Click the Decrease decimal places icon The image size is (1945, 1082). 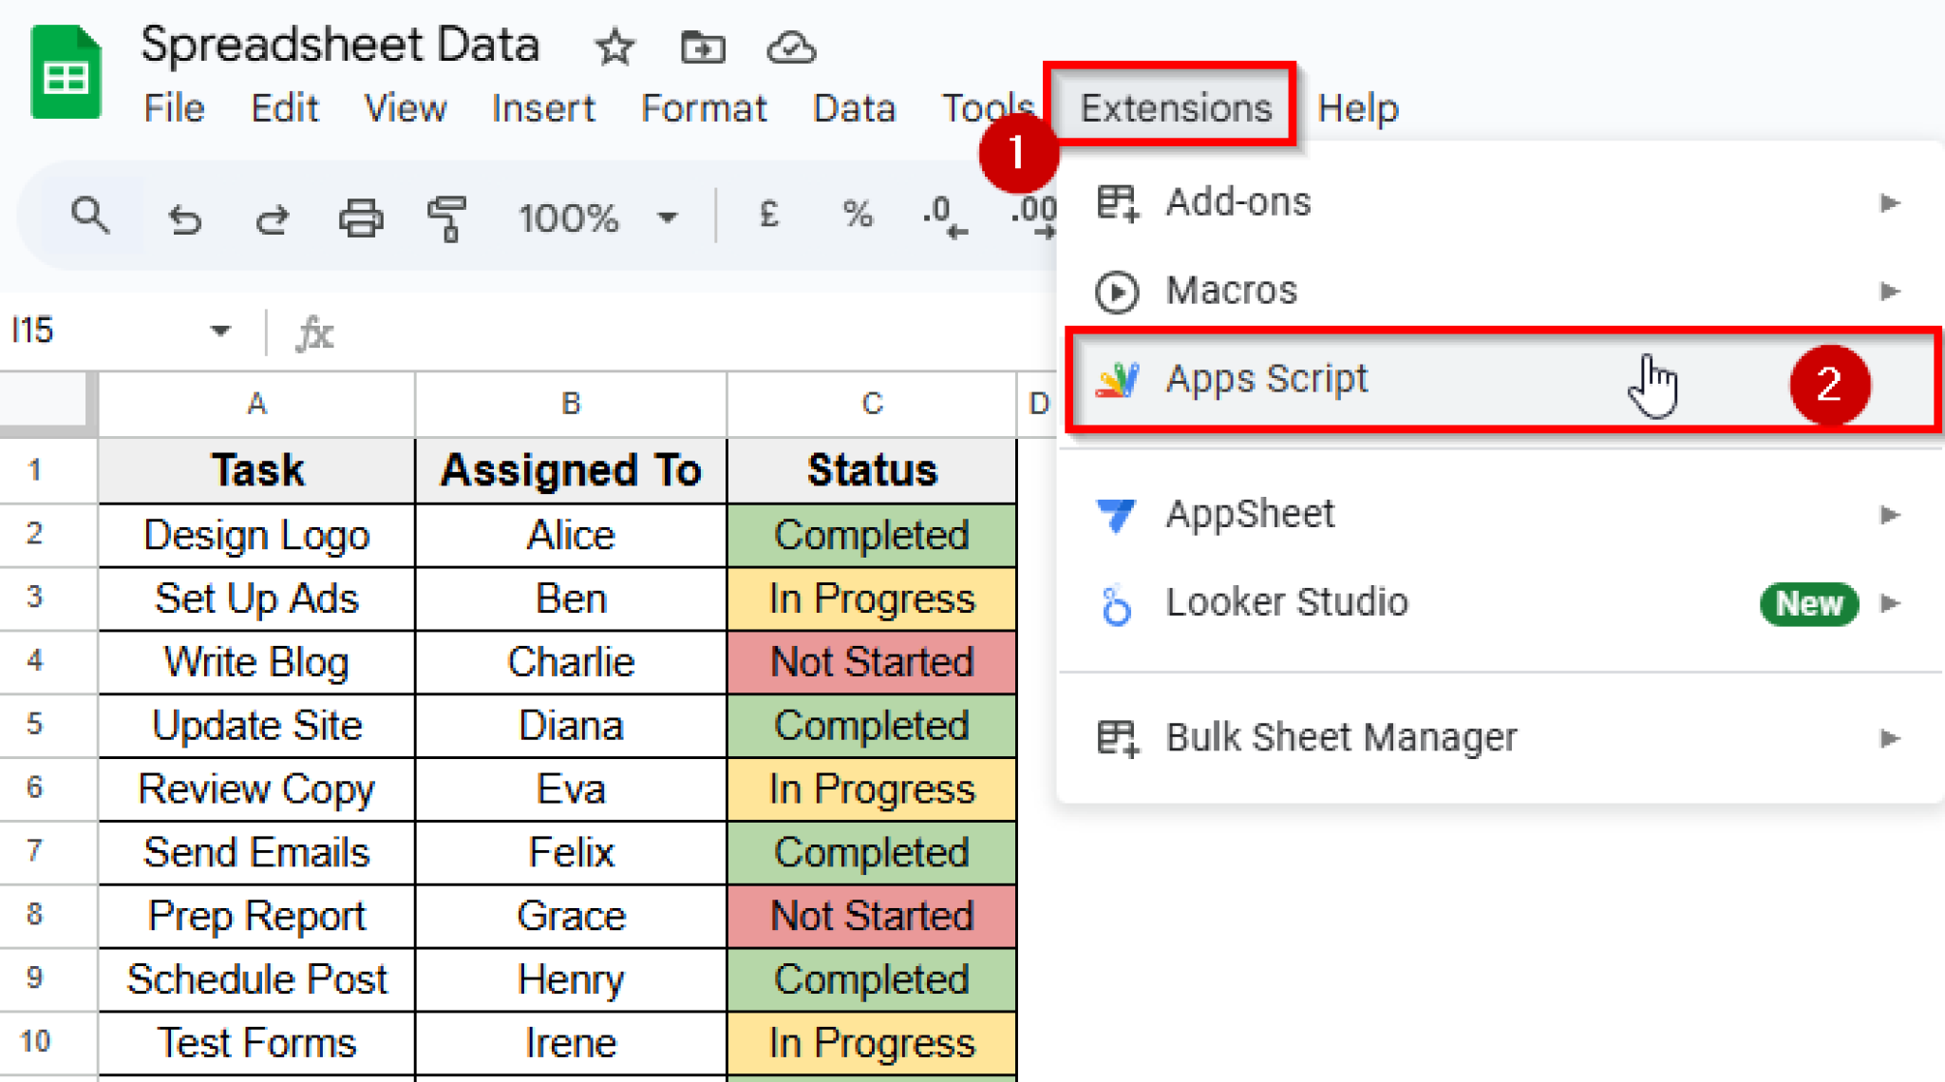tap(940, 217)
